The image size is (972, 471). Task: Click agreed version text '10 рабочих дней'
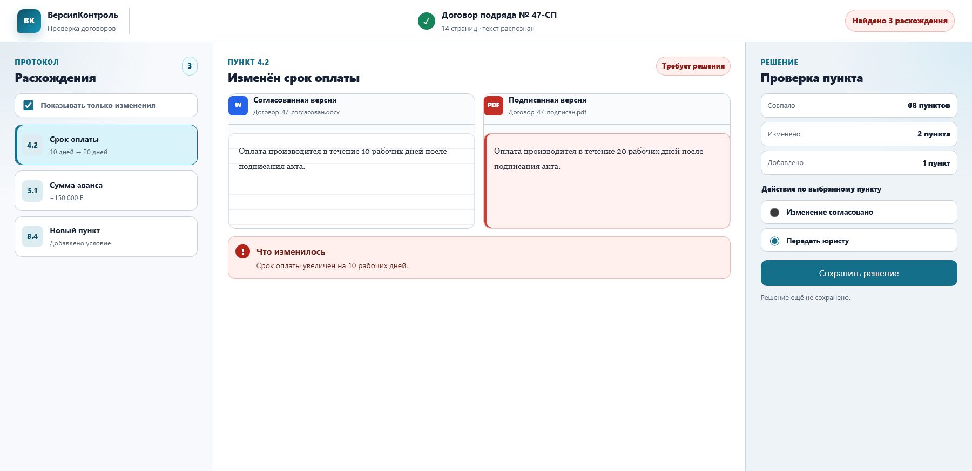coord(393,151)
